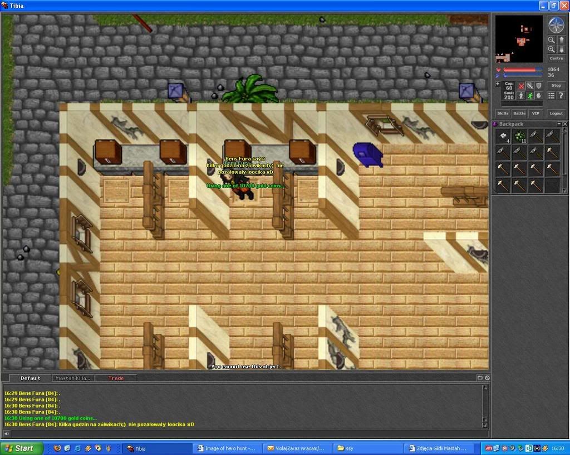Open the ignore list icon in chat
This screenshot has height=455, width=570.
tap(487, 378)
